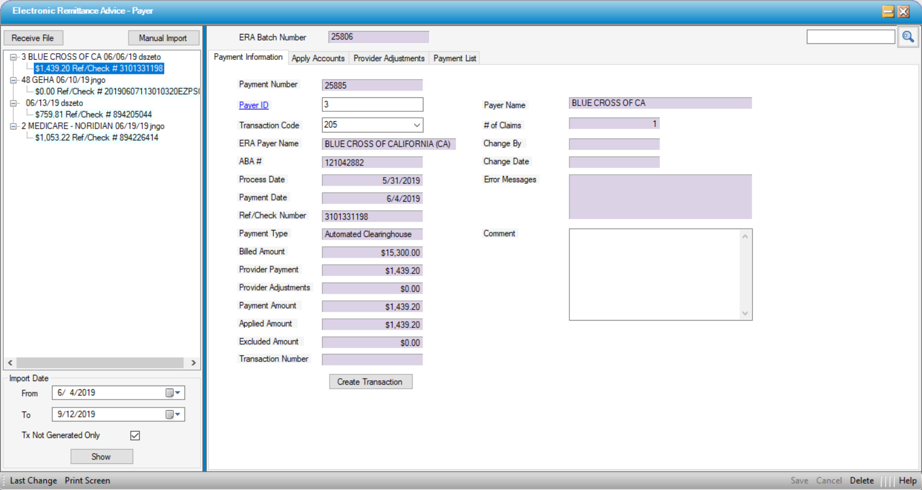Click the search text field
Screen dimensions: 922x490
(x=851, y=37)
